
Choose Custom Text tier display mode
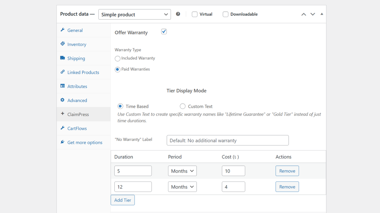(183, 106)
